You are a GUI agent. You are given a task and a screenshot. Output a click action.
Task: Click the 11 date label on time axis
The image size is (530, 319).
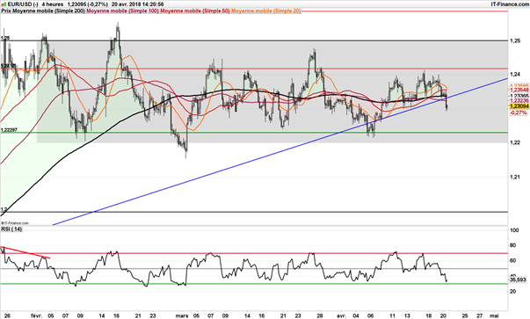pos(392,316)
